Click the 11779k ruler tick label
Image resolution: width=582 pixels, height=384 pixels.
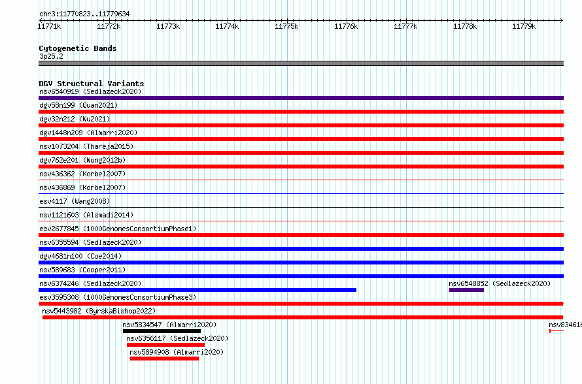click(524, 26)
